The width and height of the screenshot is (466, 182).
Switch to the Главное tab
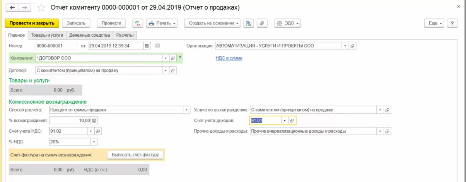tap(16, 35)
